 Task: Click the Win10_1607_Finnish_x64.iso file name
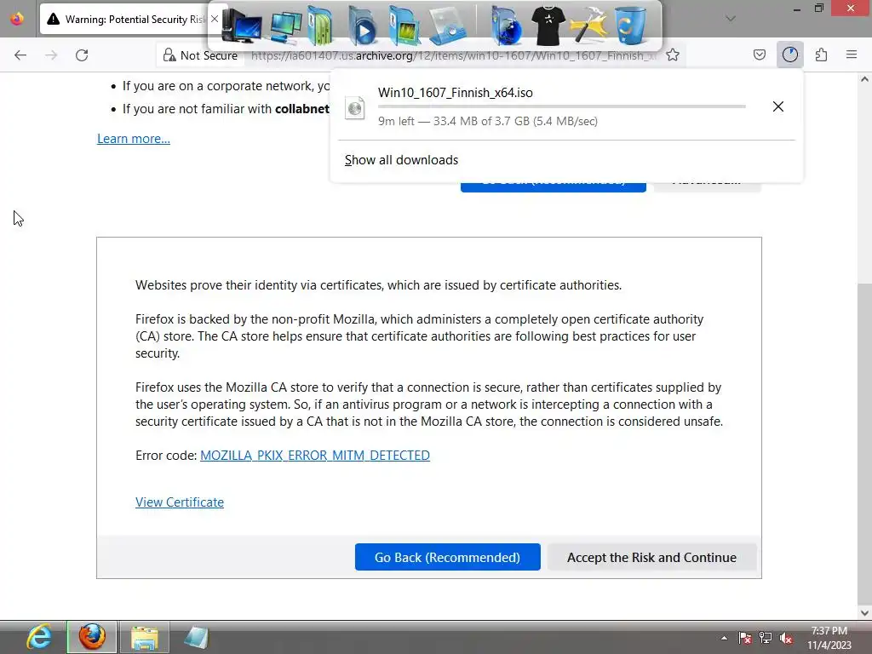(456, 92)
